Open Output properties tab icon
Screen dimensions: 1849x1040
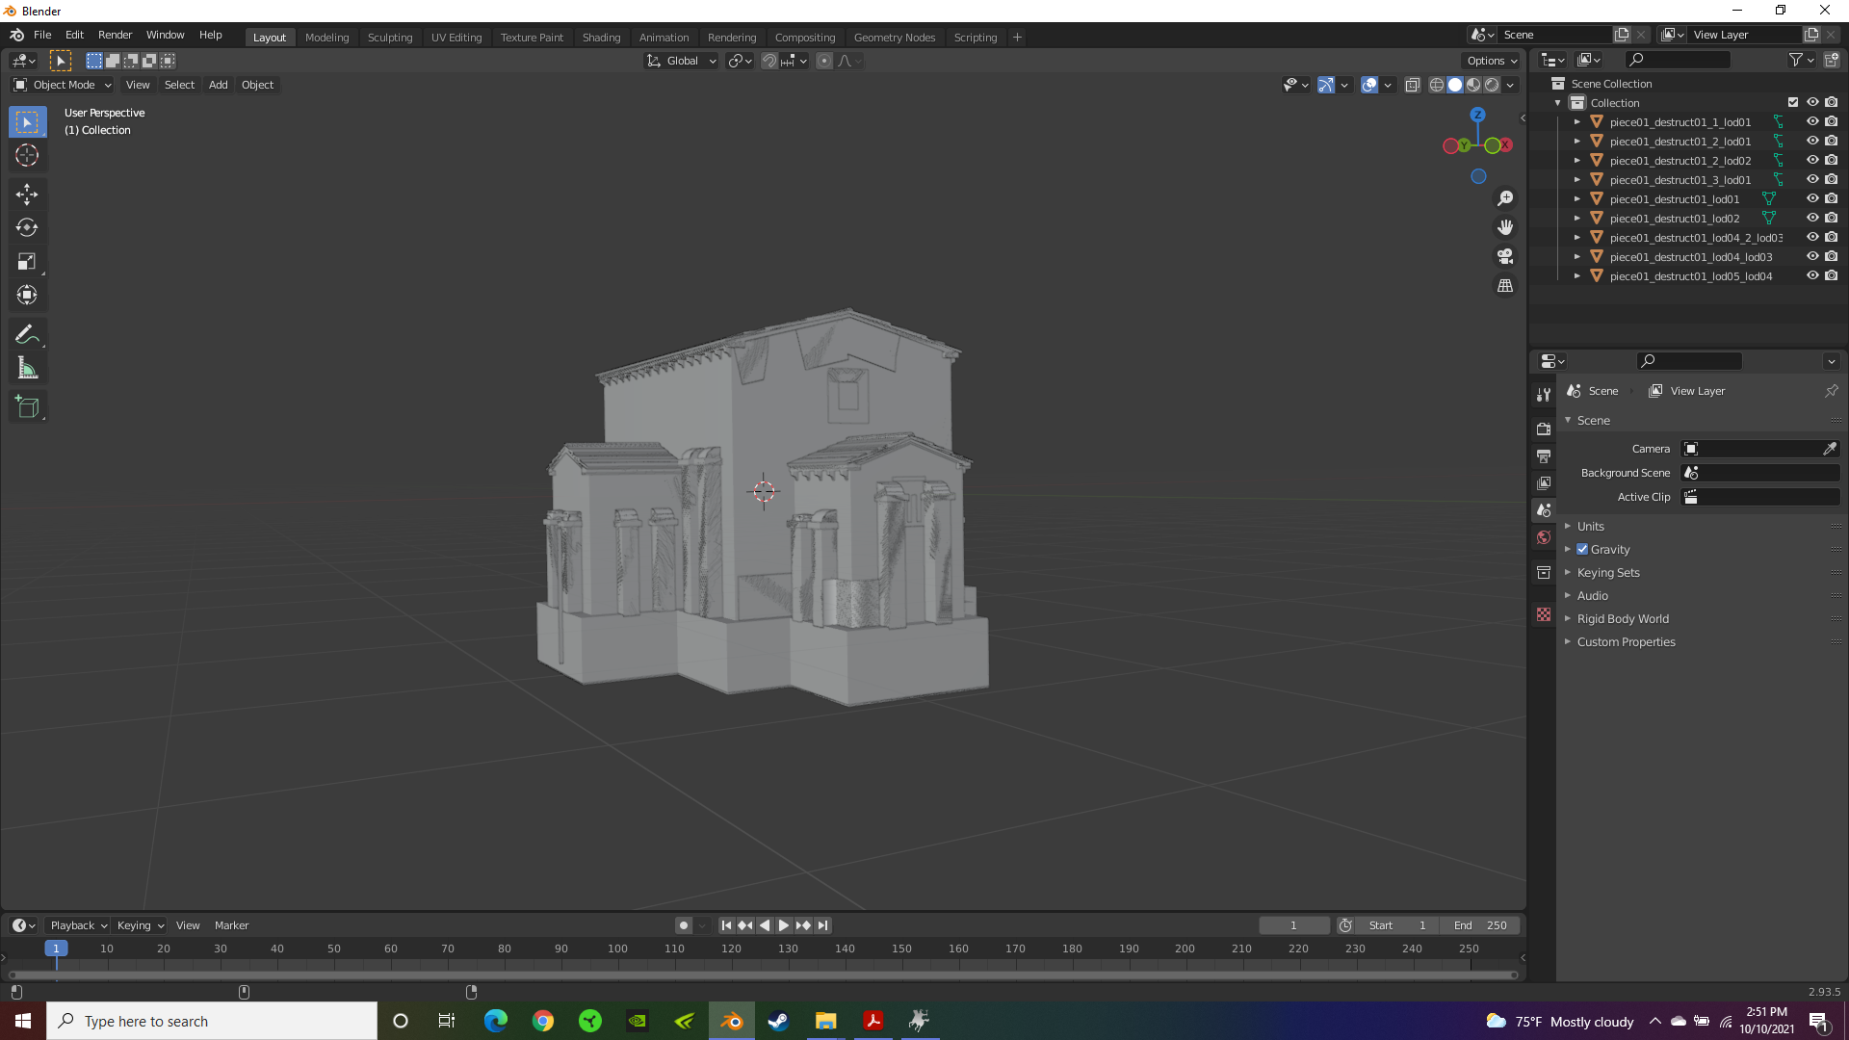tap(1544, 455)
